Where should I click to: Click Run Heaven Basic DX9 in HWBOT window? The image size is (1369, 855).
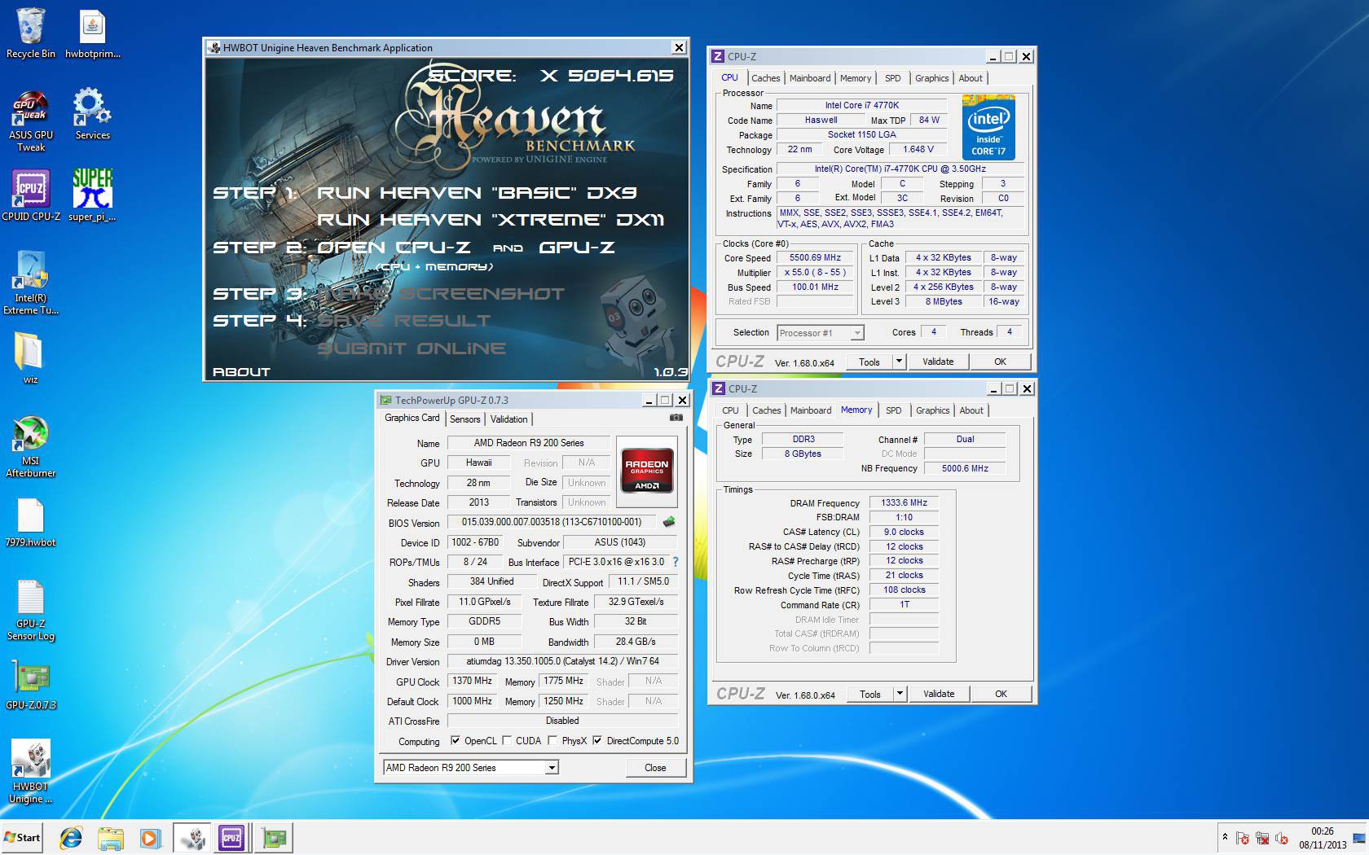(477, 193)
